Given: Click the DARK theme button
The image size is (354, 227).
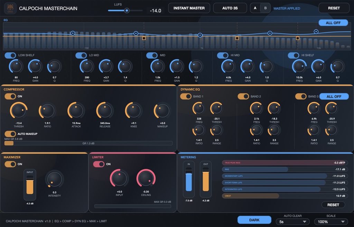Looking at the screenshot, I should pos(254,220).
